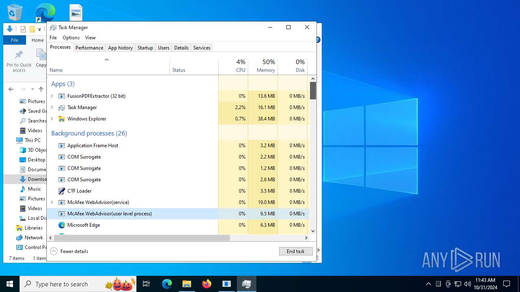
Task: Click the CTF Loader process icon
Action: pyautogui.click(x=62, y=191)
